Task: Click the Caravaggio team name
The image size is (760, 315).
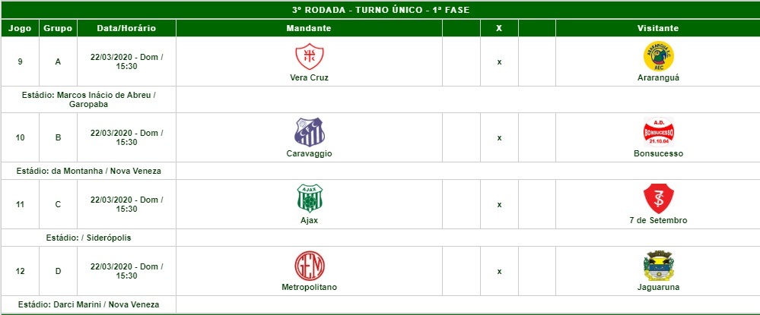Action: point(309,153)
